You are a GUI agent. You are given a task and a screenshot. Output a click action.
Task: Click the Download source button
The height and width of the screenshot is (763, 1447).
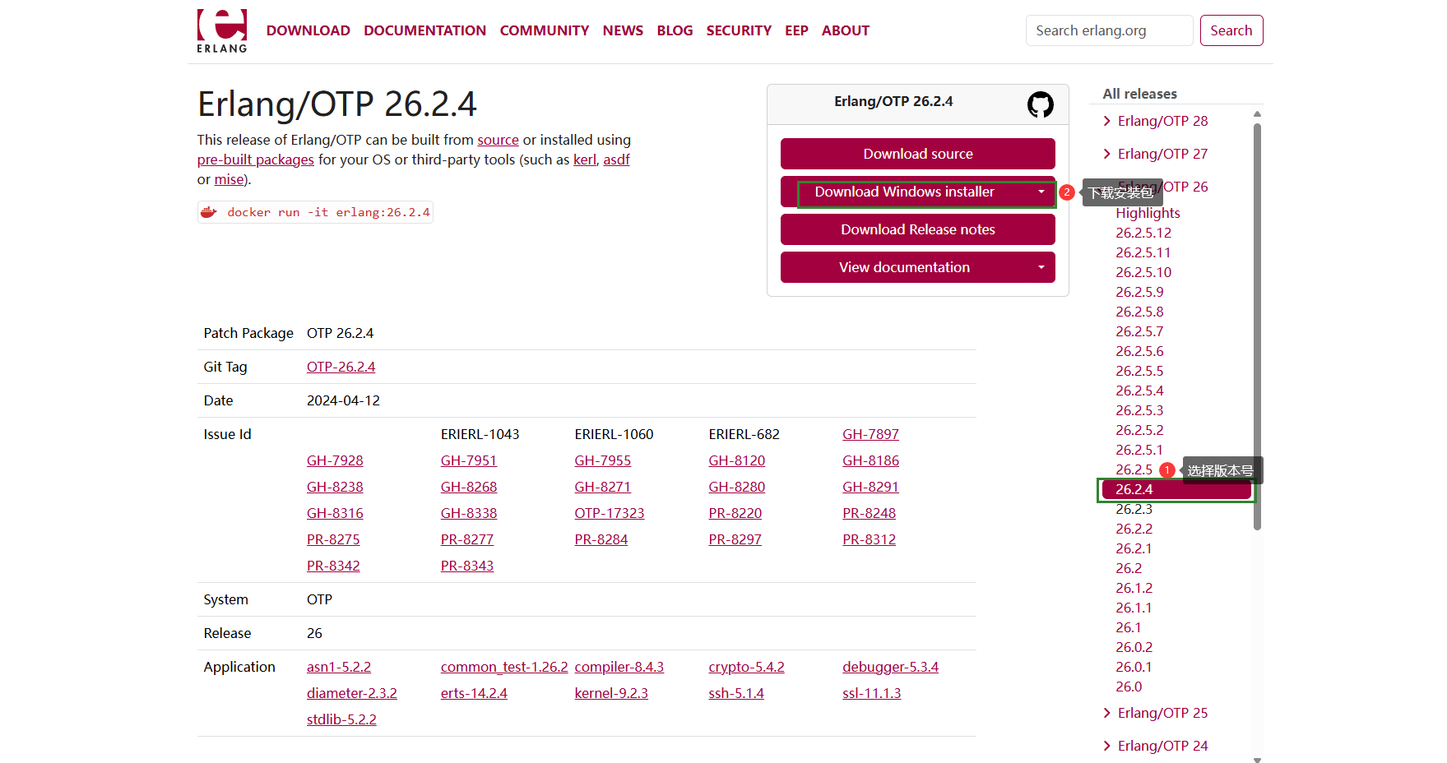918,154
